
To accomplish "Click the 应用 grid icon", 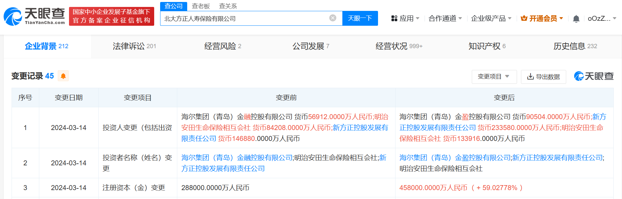I will 394,18.
